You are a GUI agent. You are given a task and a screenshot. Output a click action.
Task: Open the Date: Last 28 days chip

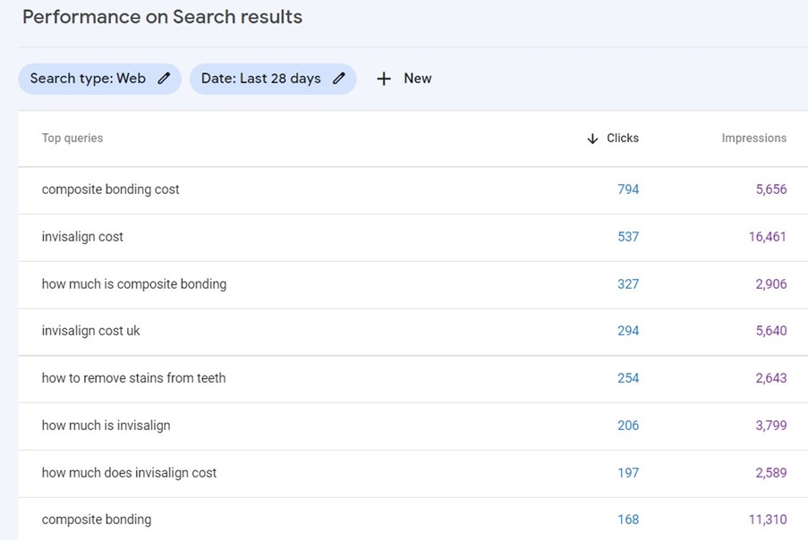click(x=259, y=78)
